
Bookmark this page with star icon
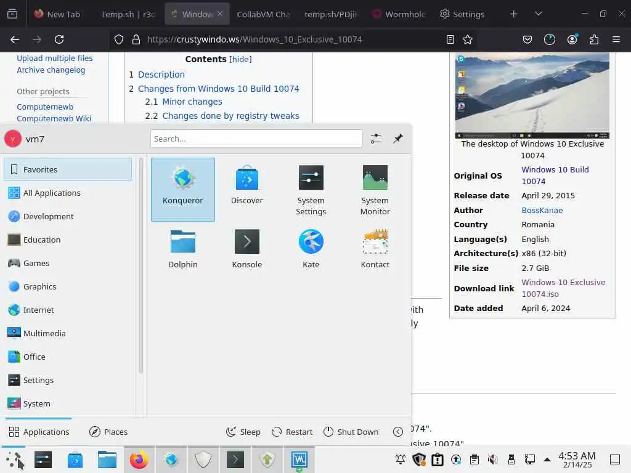pyautogui.click(x=468, y=39)
